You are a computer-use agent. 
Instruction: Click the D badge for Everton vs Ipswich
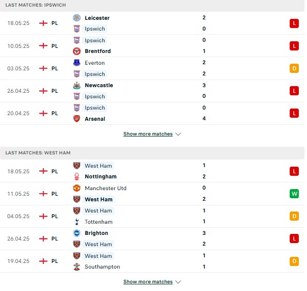(x=294, y=68)
